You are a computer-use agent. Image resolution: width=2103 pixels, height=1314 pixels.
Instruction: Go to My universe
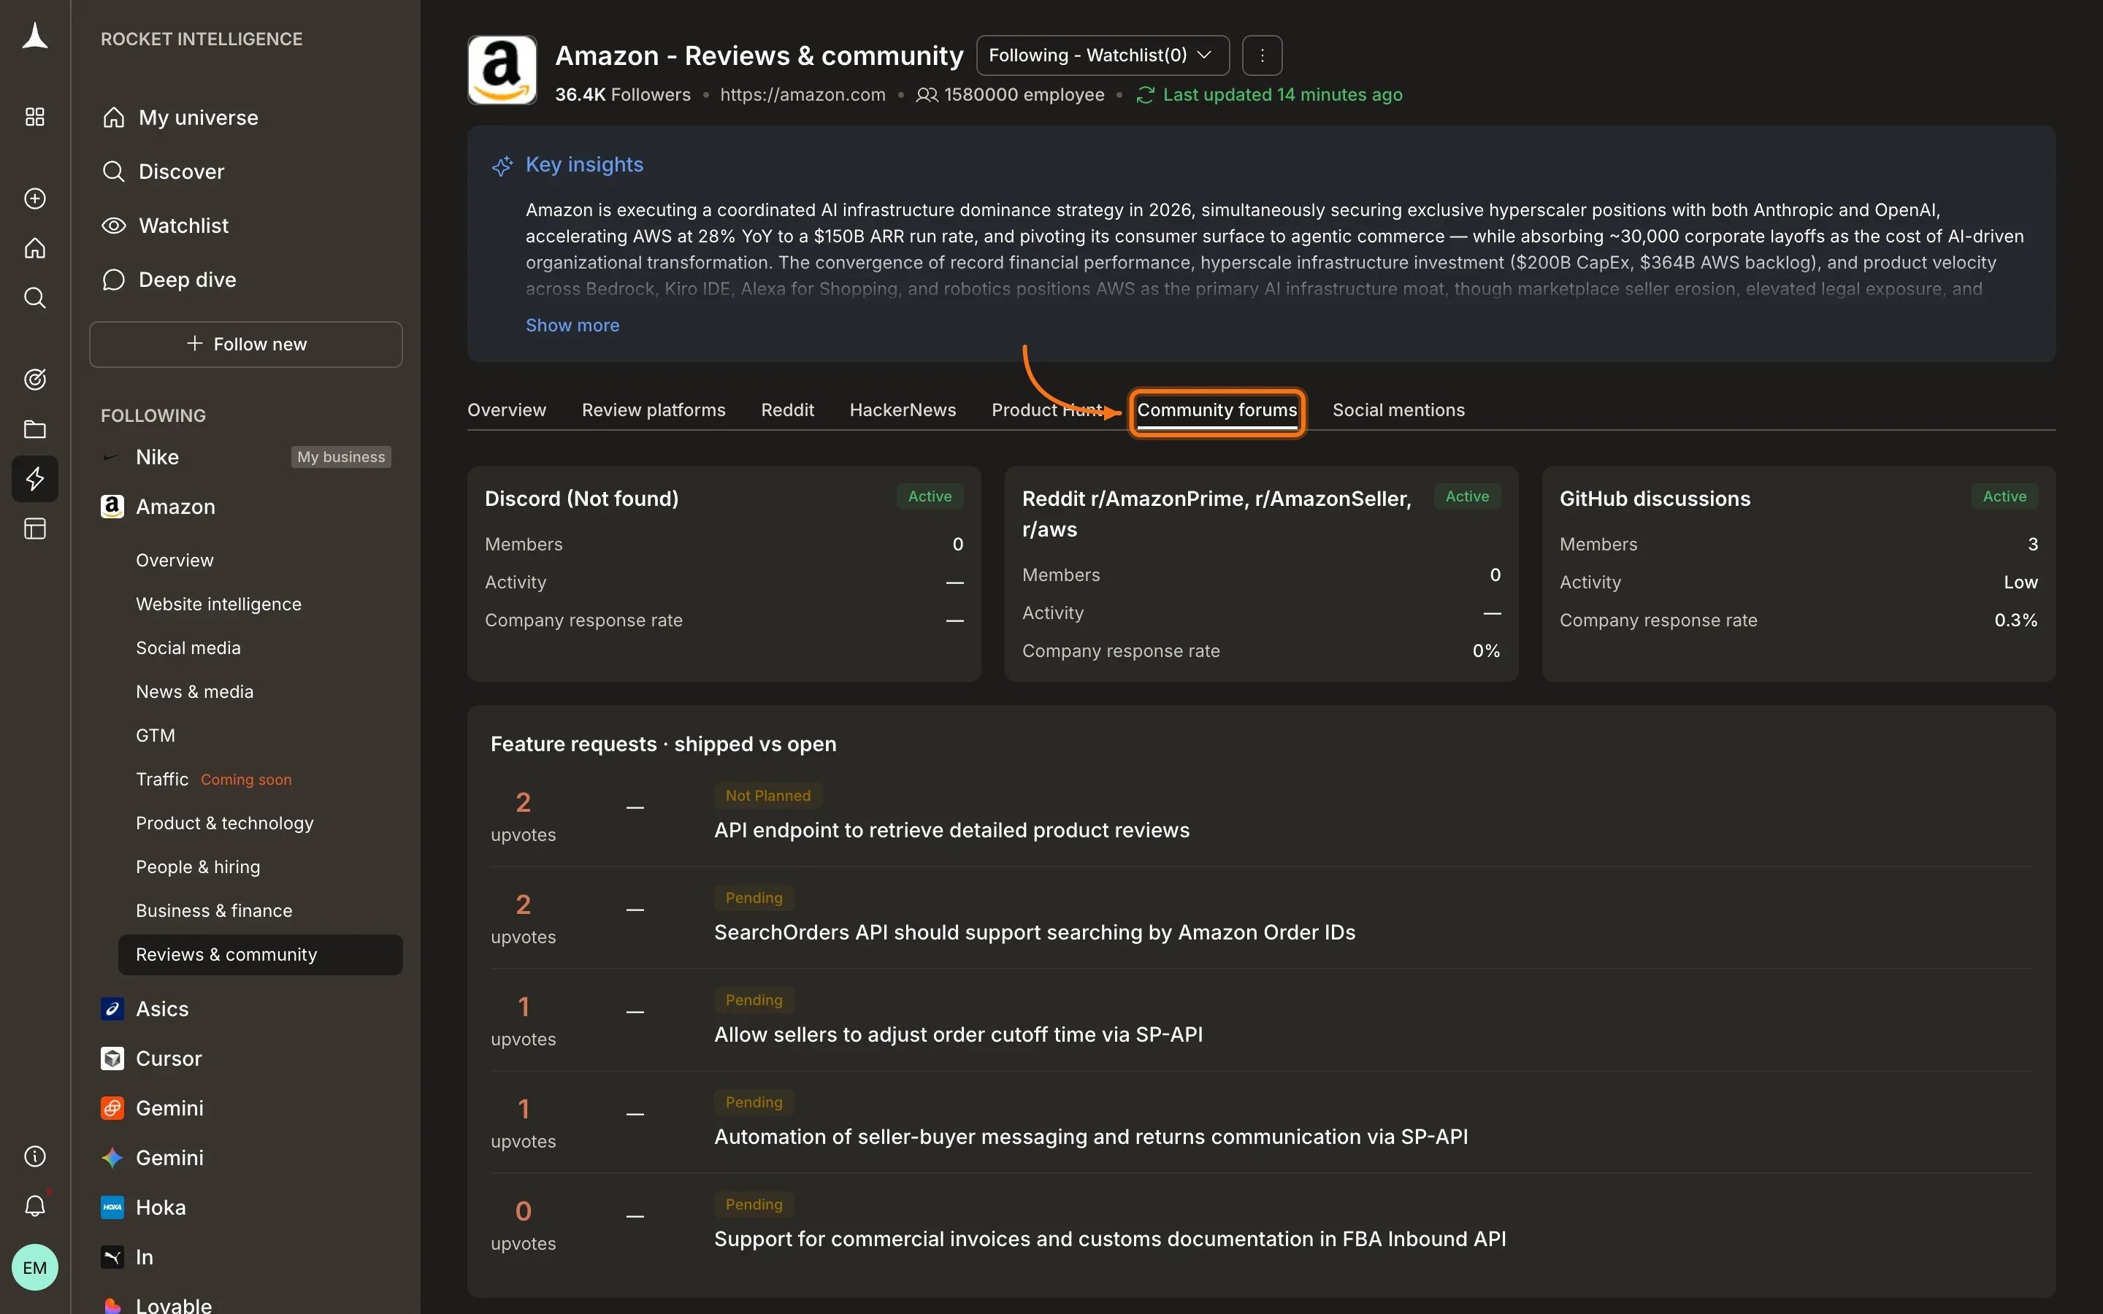pyautogui.click(x=198, y=118)
